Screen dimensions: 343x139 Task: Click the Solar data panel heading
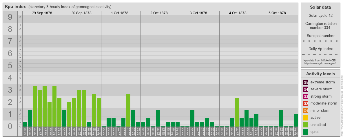(320, 7)
